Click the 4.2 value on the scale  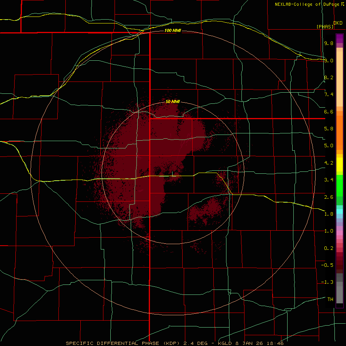pyautogui.click(x=329, y=163)
